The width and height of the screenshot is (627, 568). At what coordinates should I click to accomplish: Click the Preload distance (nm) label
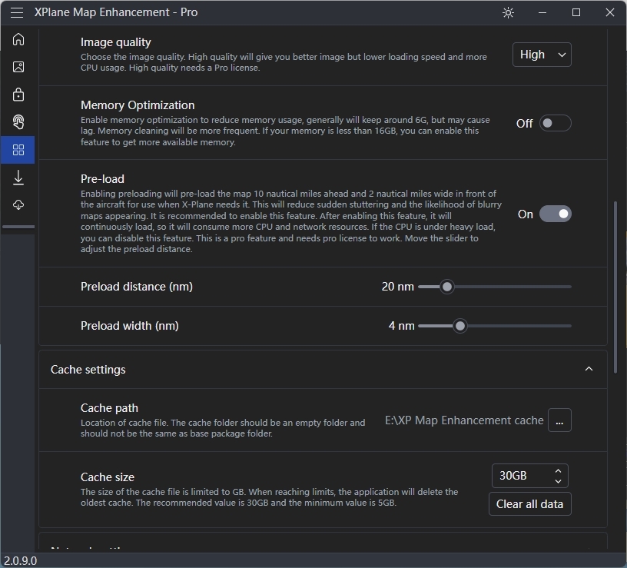[x=137, y=287]
